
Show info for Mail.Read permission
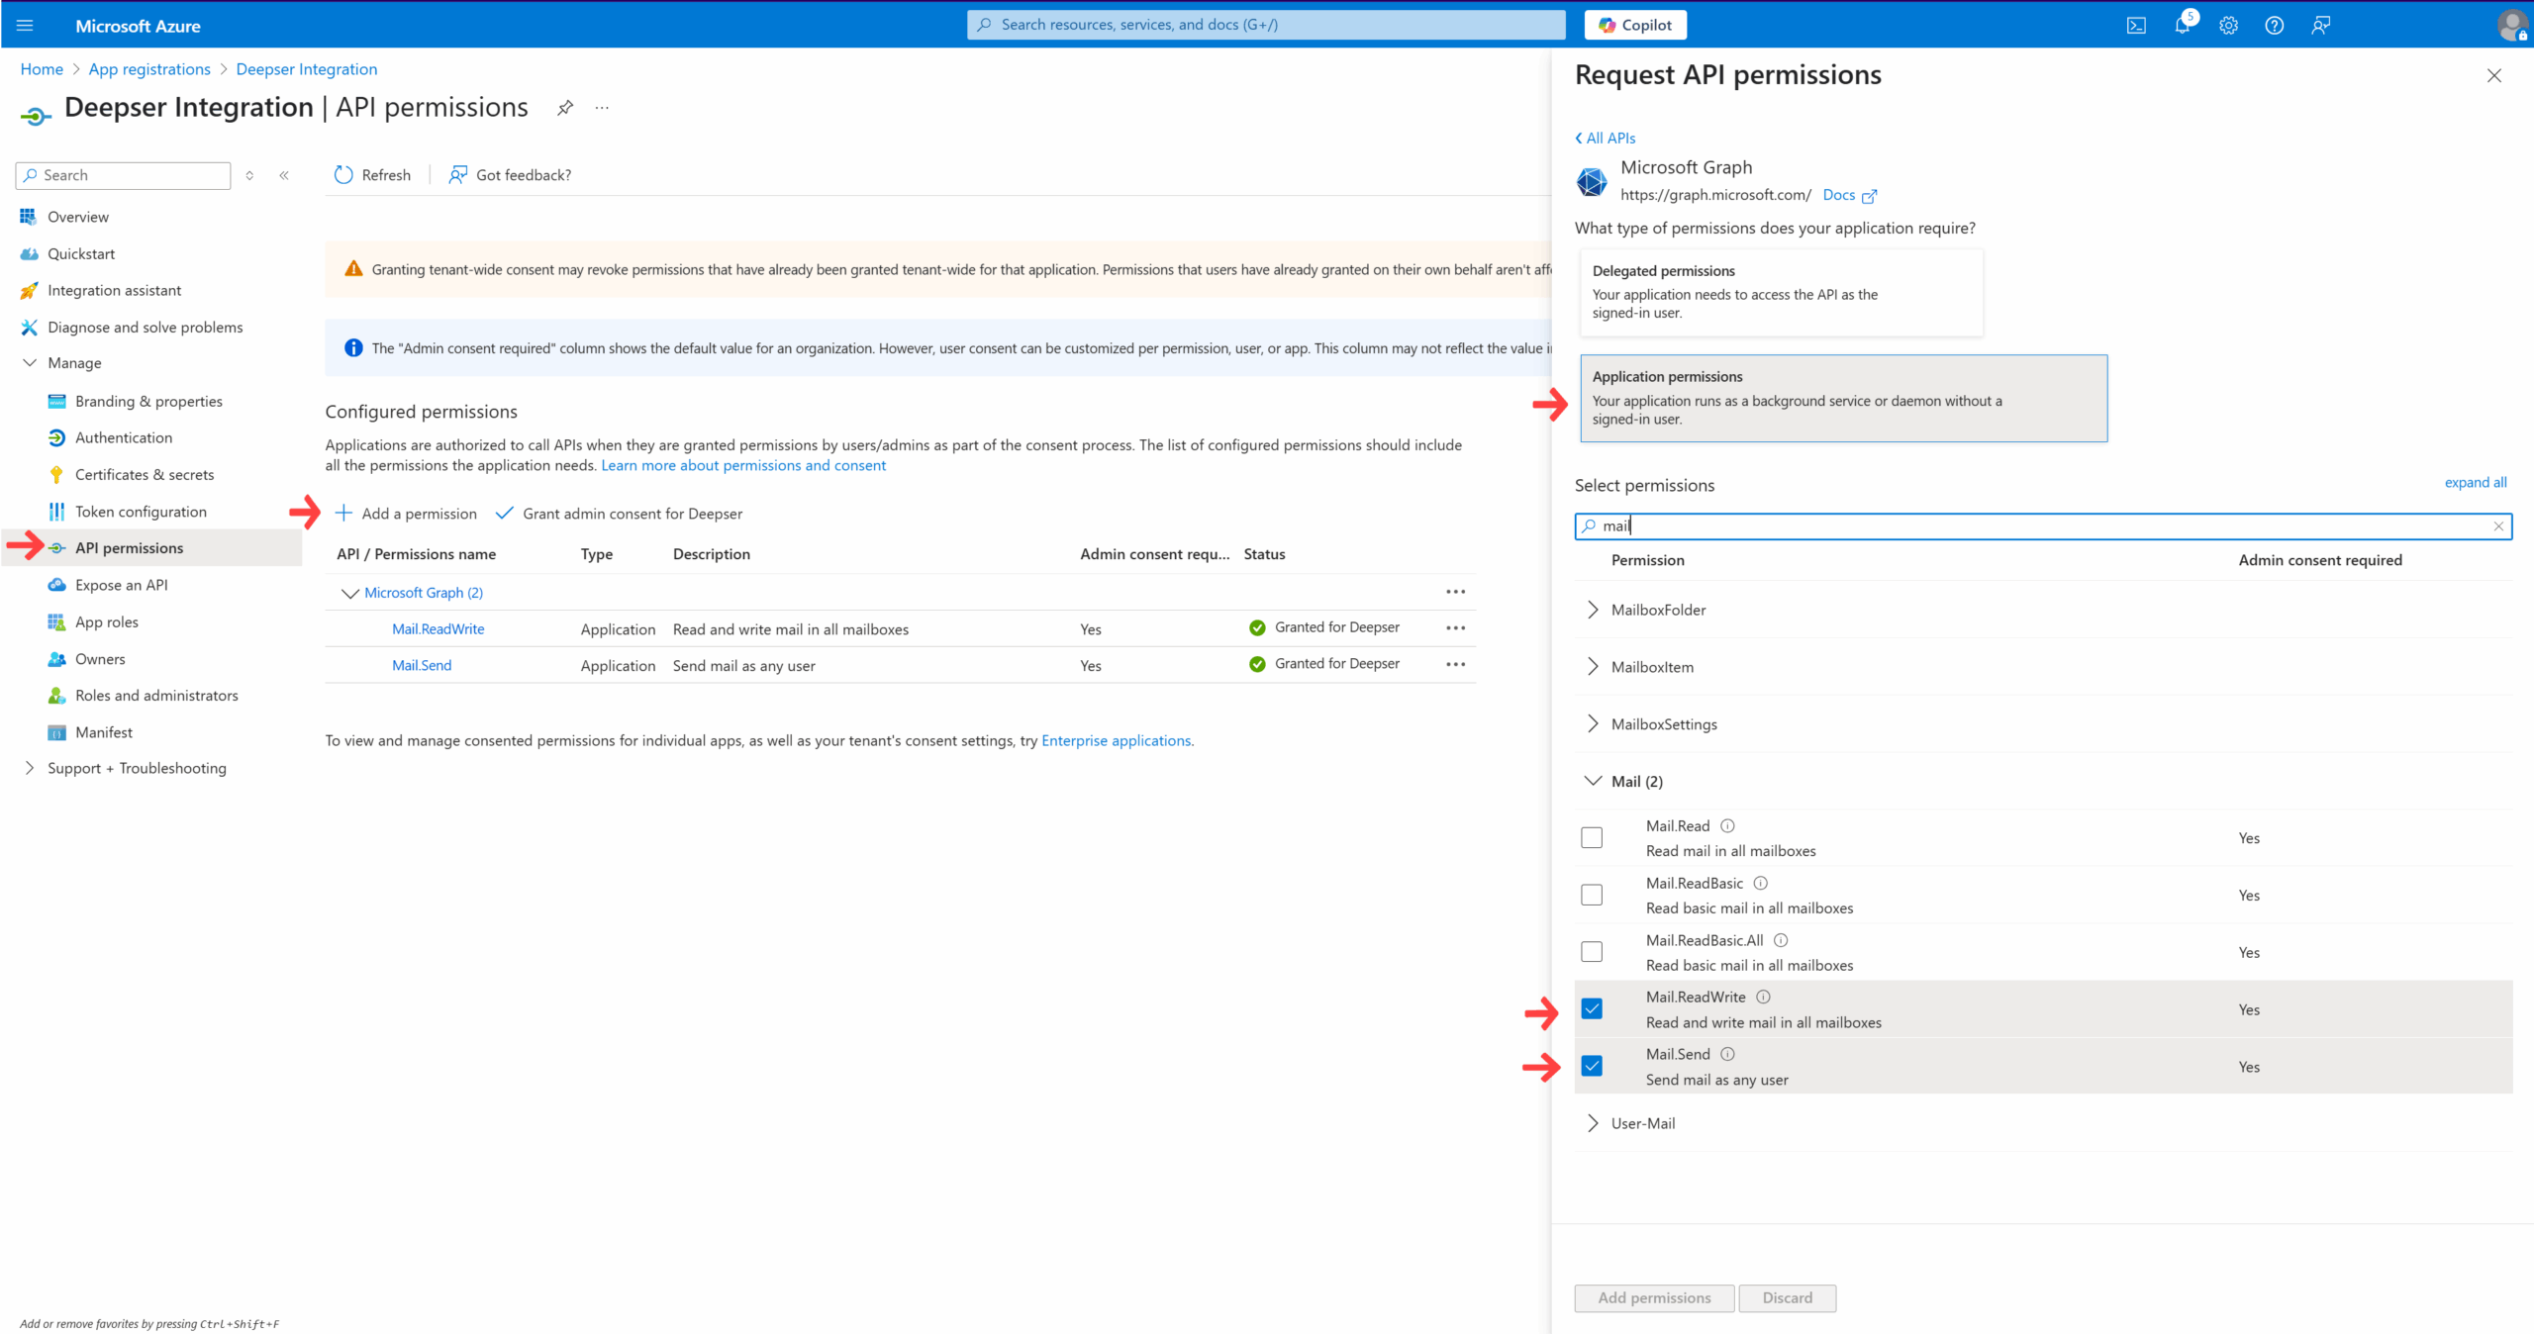tap(1727, 826)
